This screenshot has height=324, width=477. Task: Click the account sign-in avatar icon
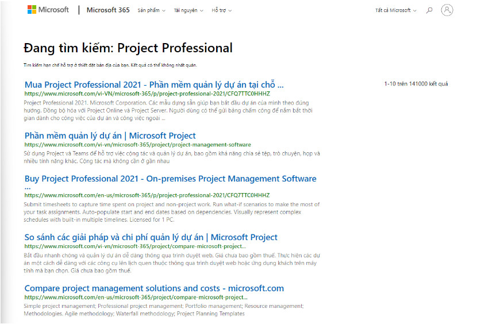447,10
